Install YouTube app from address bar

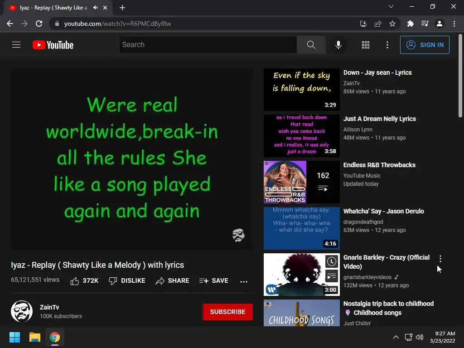(363, 24)
